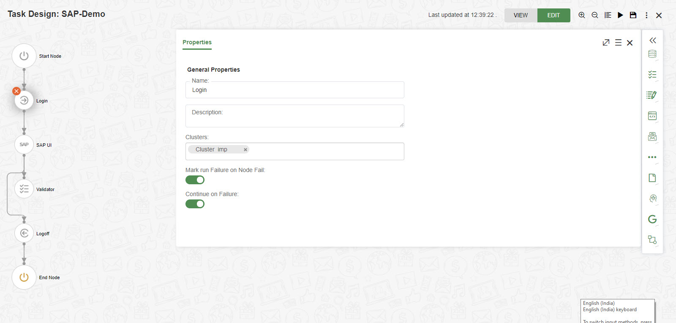Select the email node icon in sidebar
Image resolution: width=676 pixels, height=323 pixels.
pyautogui.click(x=652, y=136)
